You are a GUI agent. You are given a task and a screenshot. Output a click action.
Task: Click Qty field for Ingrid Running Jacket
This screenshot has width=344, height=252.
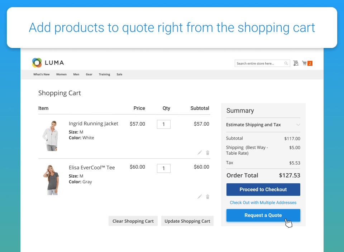coord(164,124)
